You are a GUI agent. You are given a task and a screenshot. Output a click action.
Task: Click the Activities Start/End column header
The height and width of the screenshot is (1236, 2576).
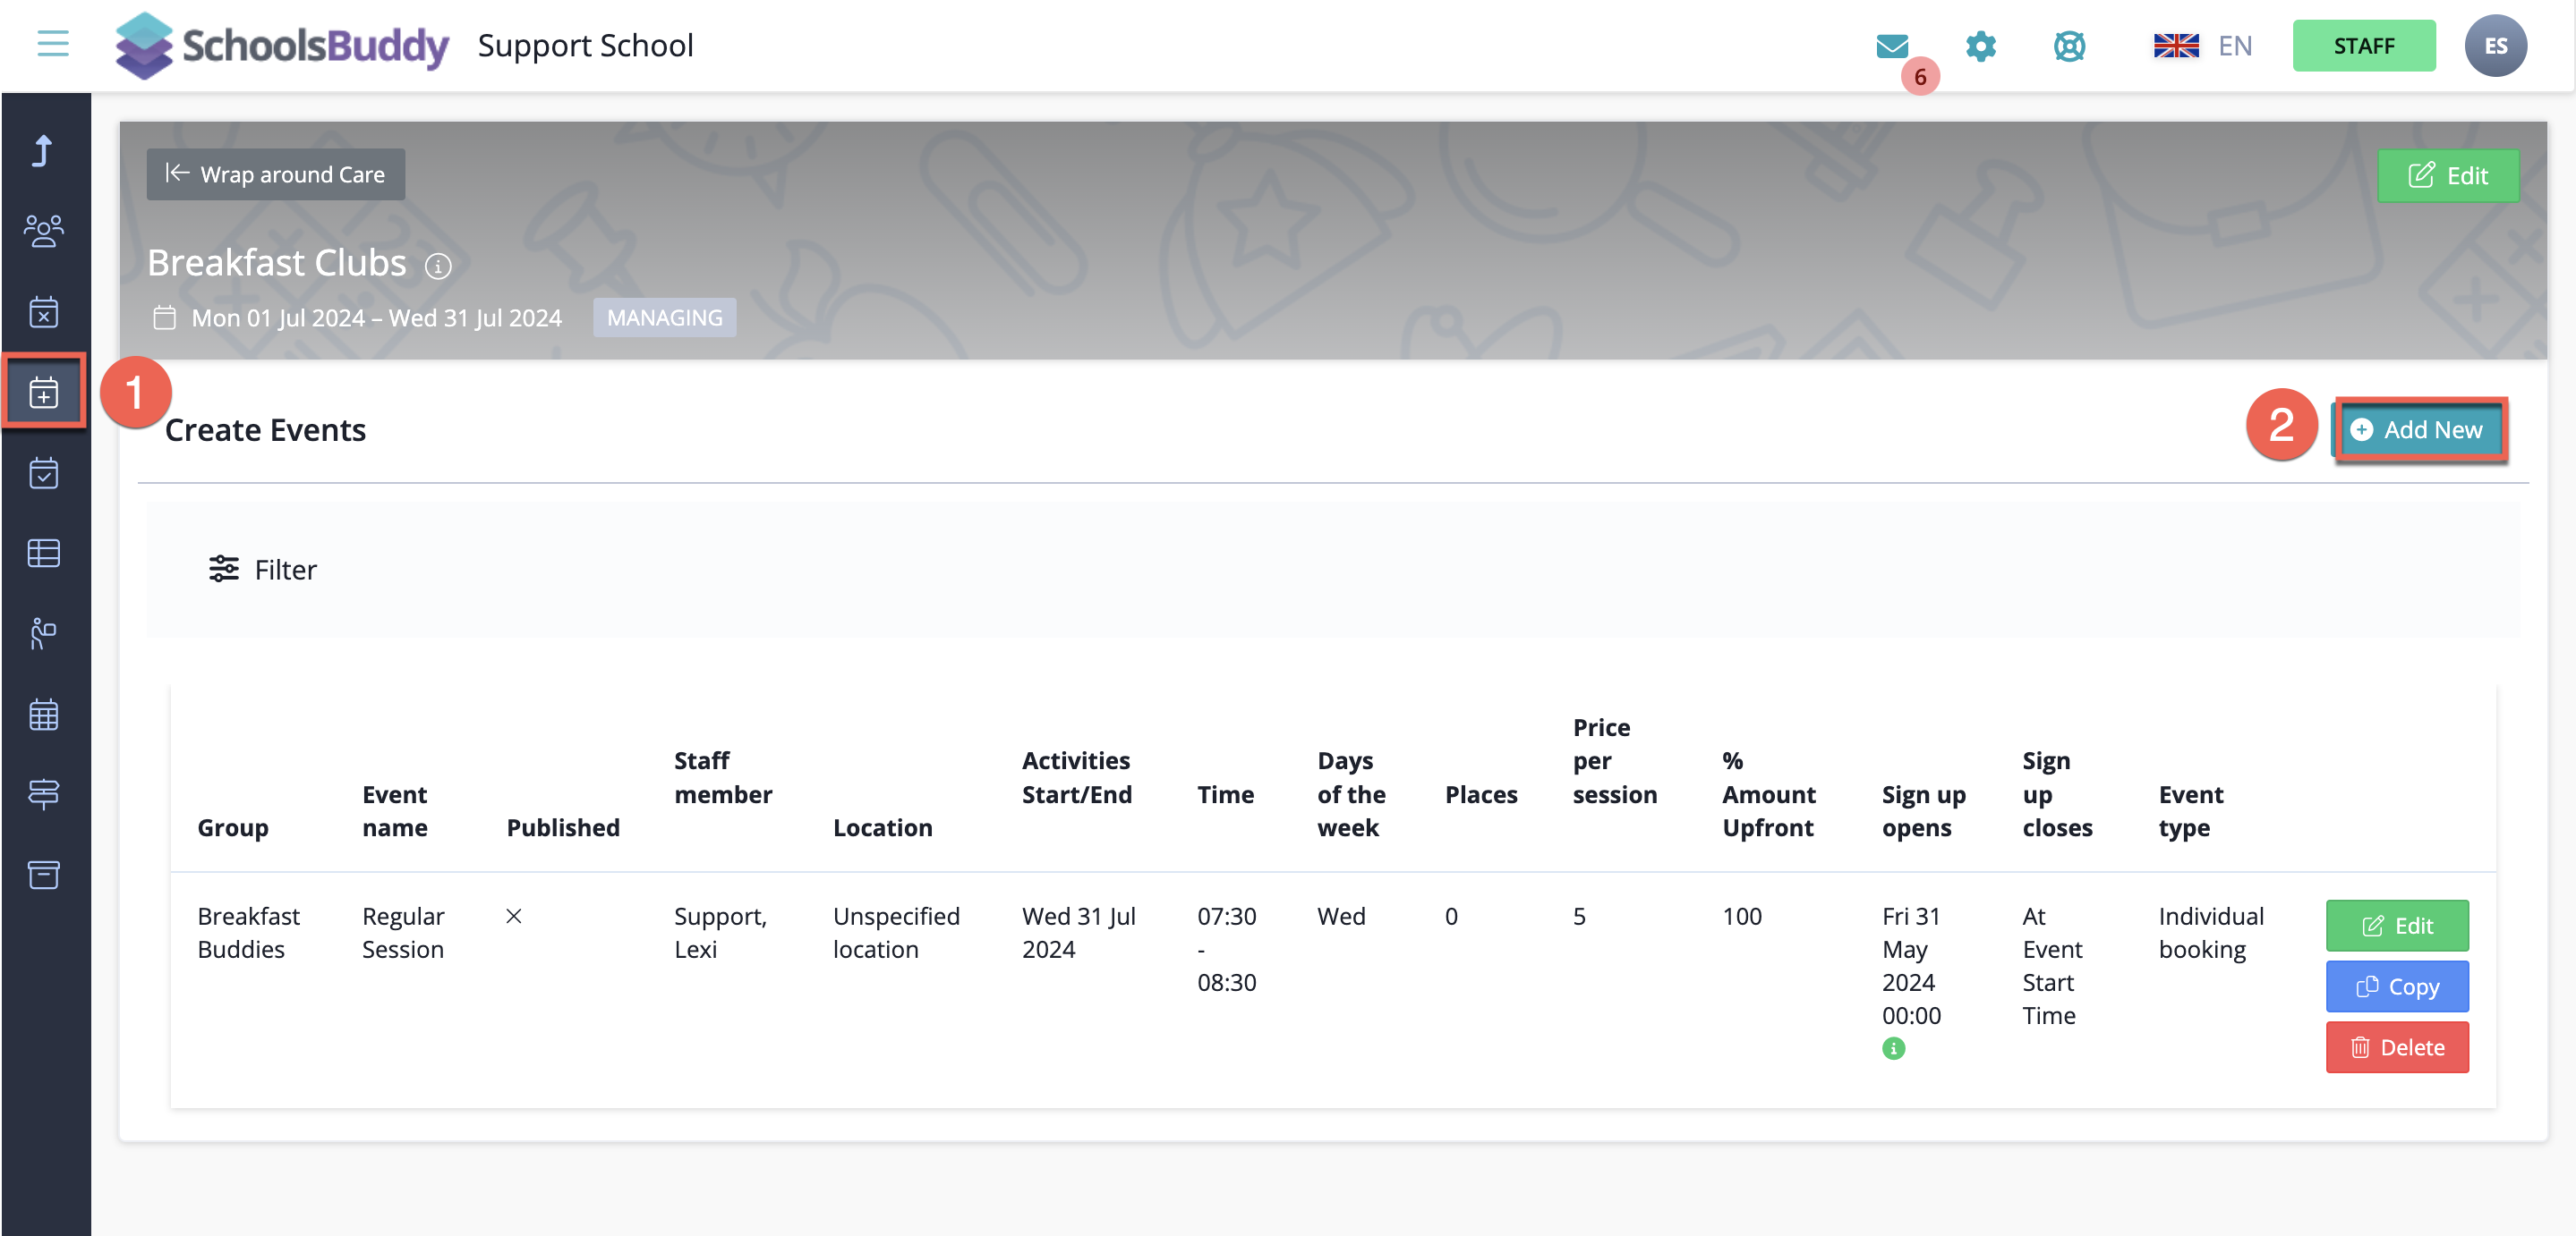(1077, 777)
